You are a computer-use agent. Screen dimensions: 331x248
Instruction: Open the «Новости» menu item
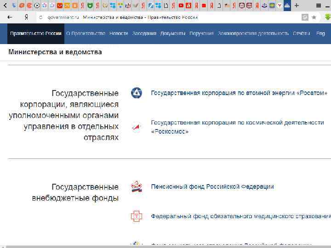pyautogui.click(x=119, y=34)
